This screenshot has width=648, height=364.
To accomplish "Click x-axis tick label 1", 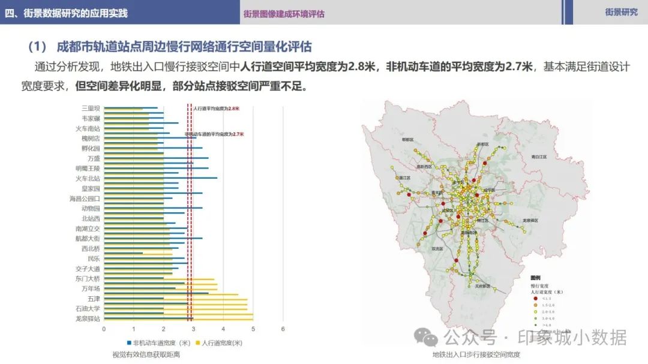I will 133,329.
